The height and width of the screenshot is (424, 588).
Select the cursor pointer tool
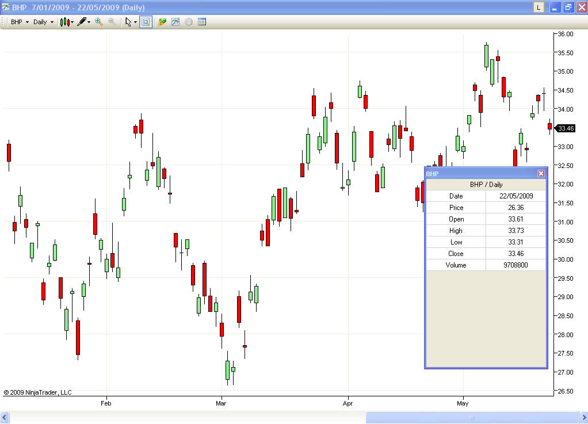128,22
